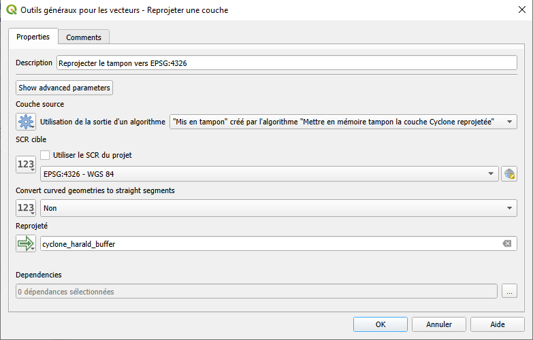Enable Utiliser le SCR du projet checkbox

(46, 155)
